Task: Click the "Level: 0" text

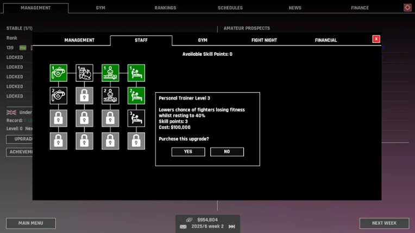Action: [14, 128]
